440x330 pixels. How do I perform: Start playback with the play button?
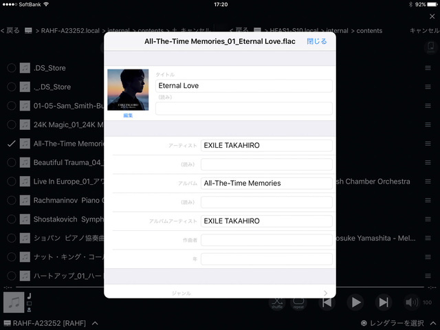click(356, 302)
